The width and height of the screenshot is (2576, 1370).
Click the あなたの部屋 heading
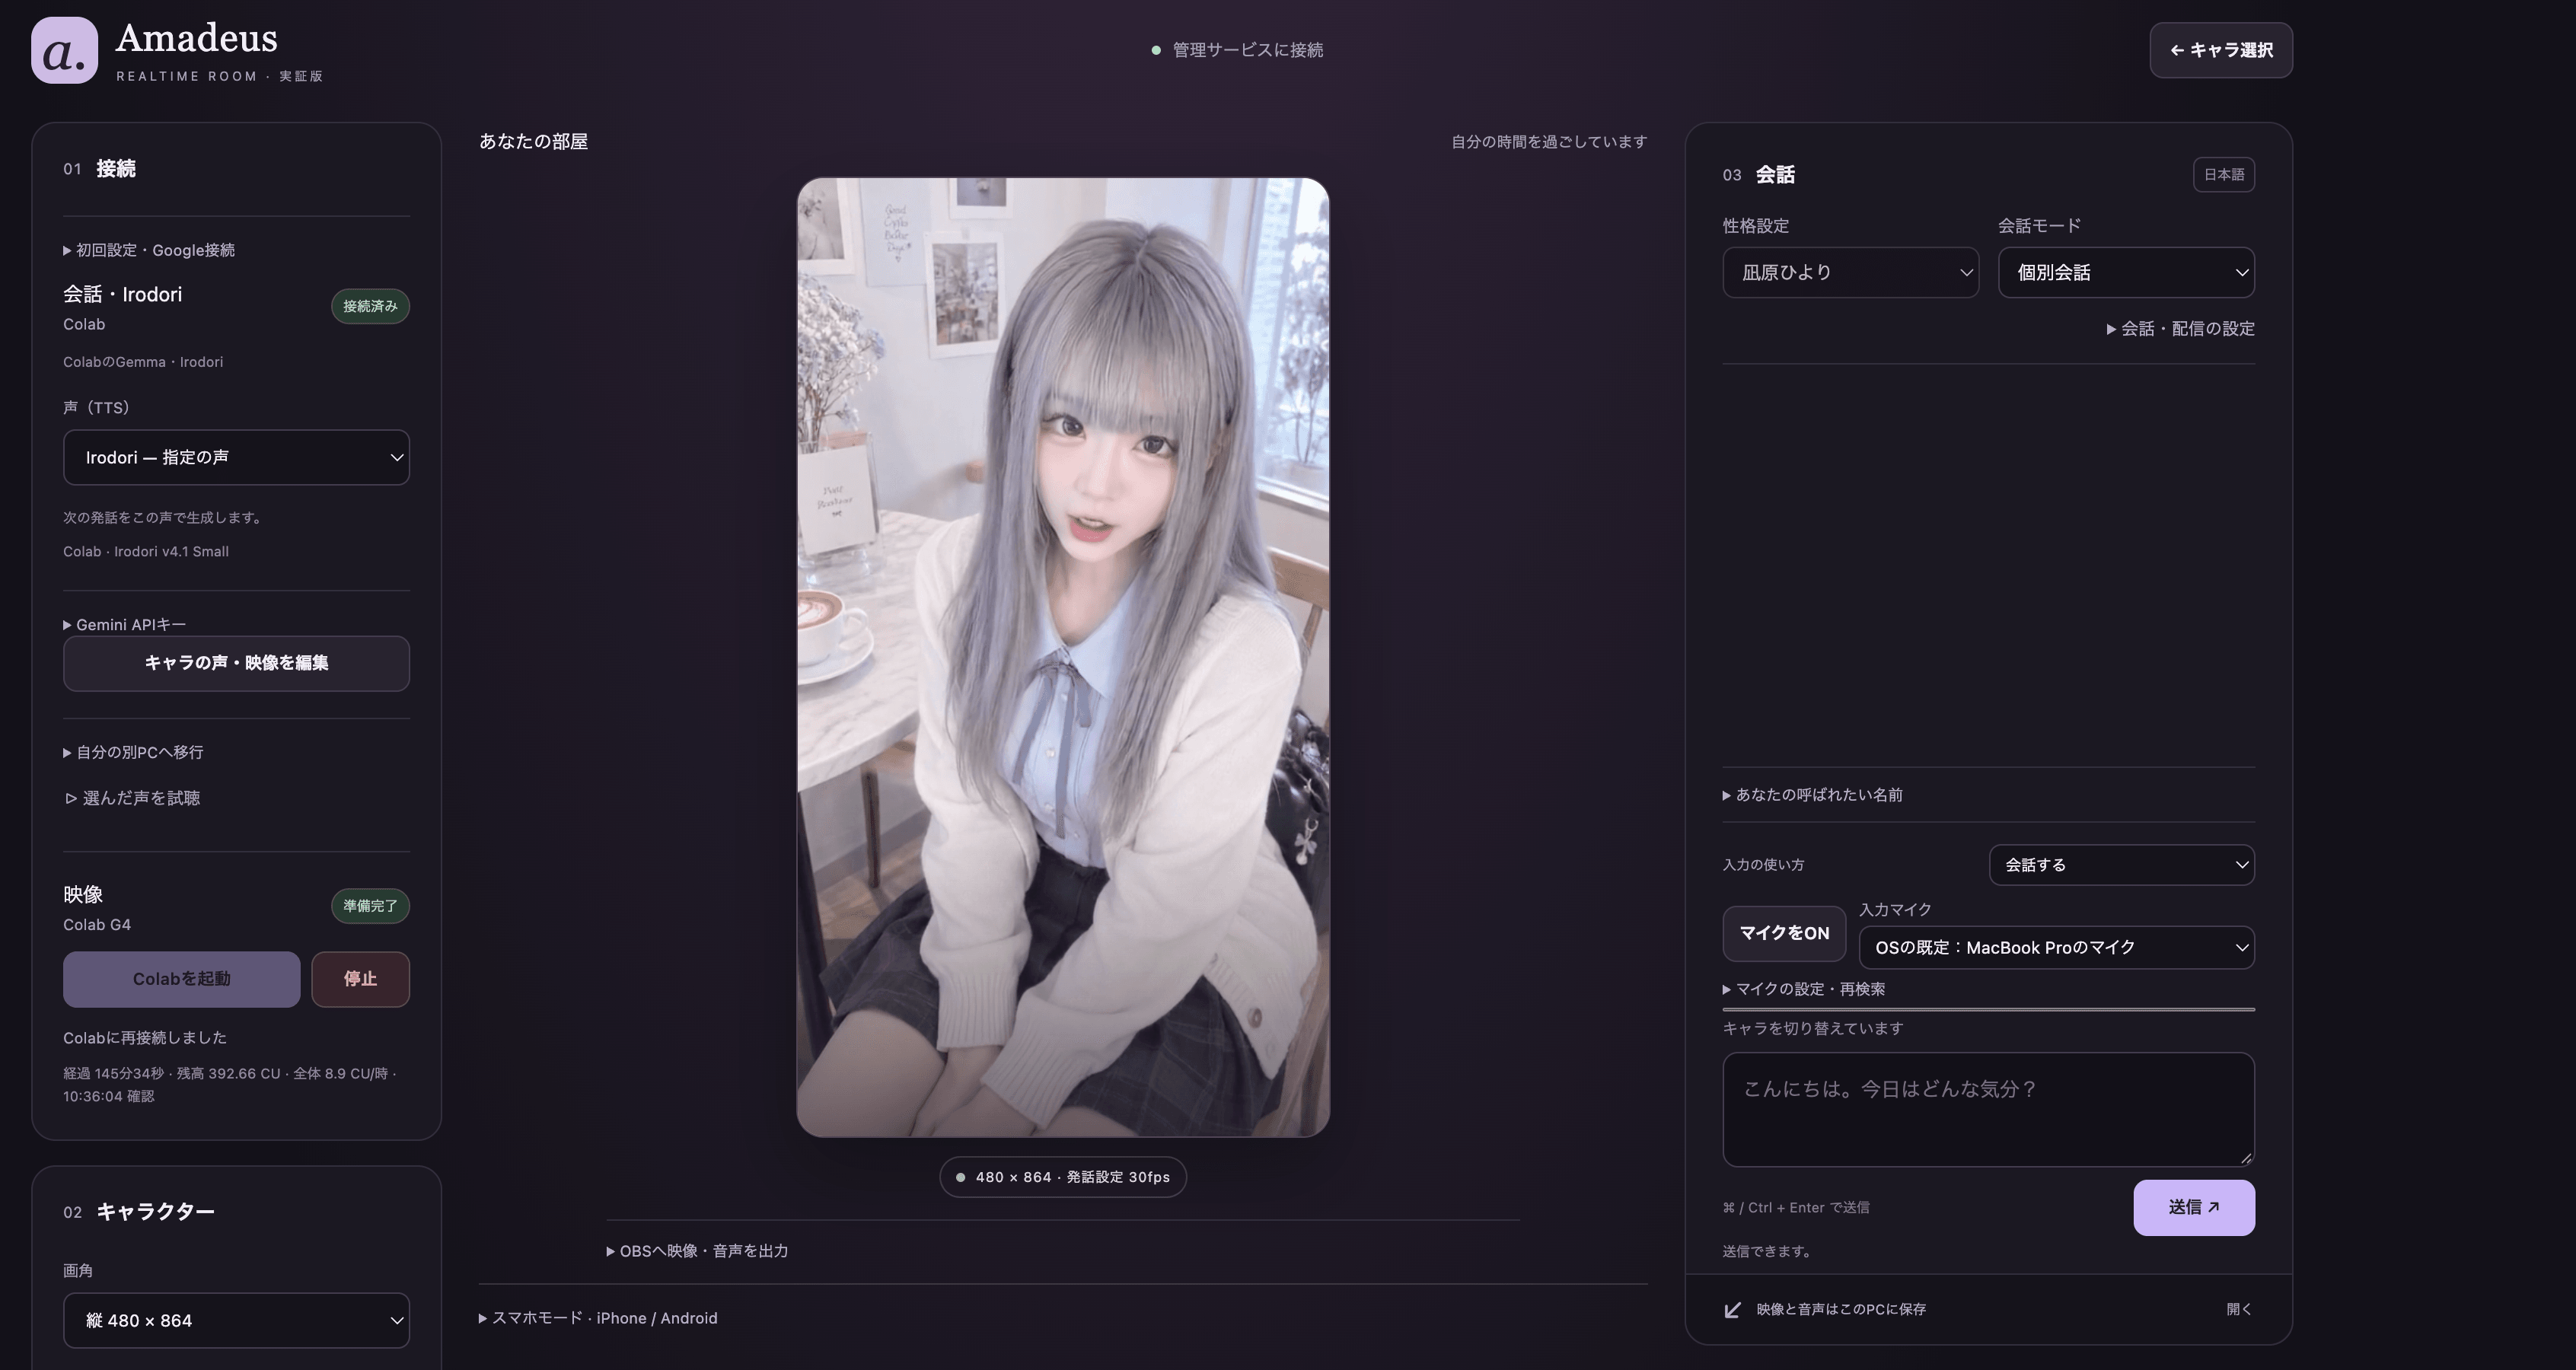click(x=533, y=141)
